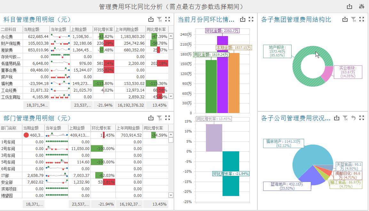Screen dimensions: 369x211
Task: Export the 科目管理费用明细 table
Action: coord(151,19)
